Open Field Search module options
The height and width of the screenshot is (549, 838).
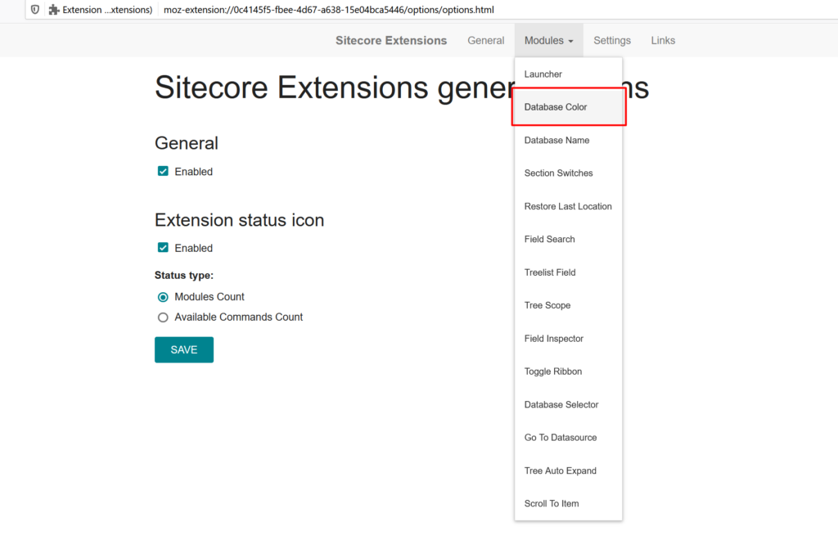click(x=568, y=240)
